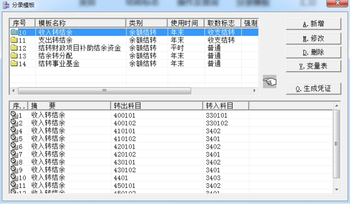Select 结转财政项目补助结余资金 template name
This screenshot has width=350, height=204.
pyautogui.click(x=80, y=48)
